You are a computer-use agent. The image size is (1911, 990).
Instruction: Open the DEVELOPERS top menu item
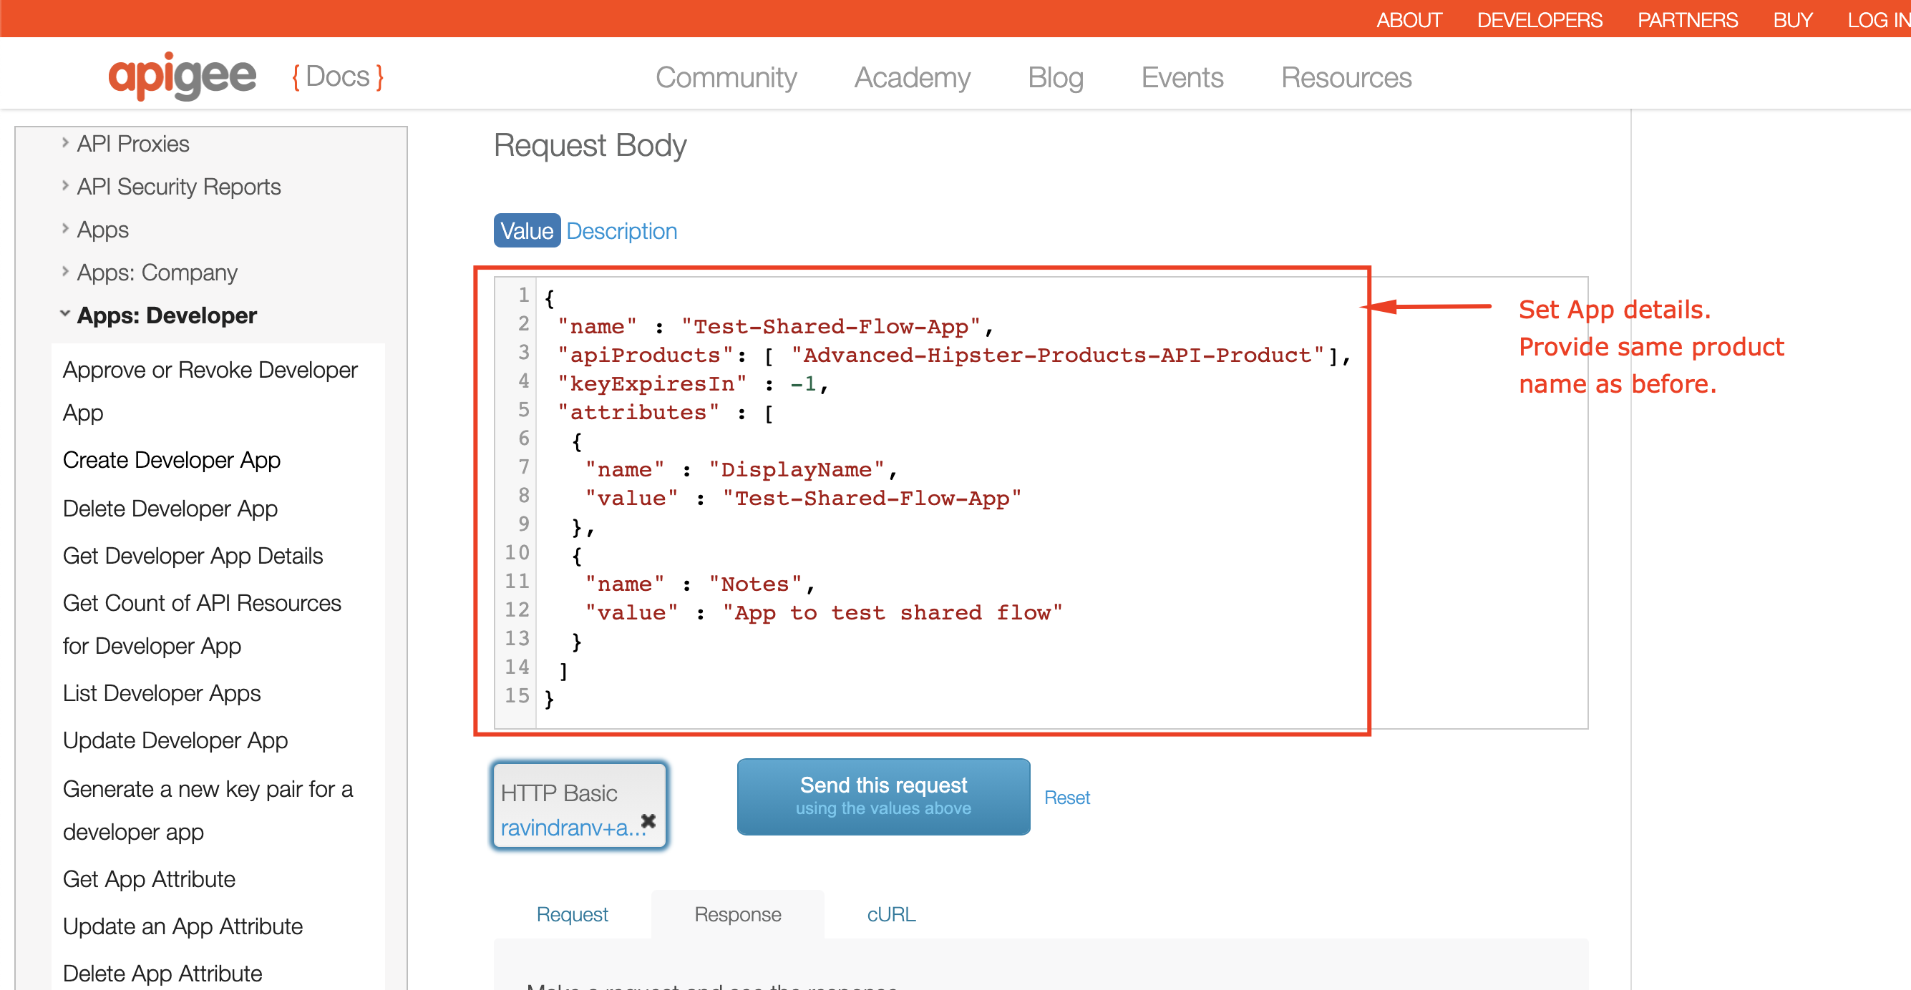(x=1540, y=19)
